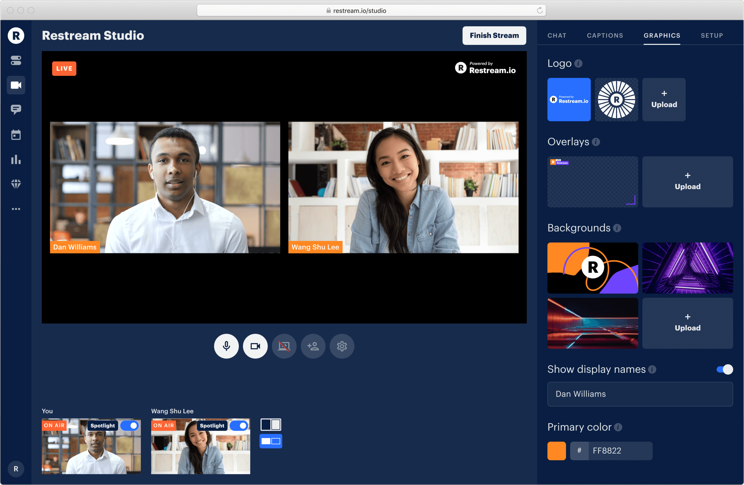This screenshot has width=744, height=485.
Task: Toggle Spotlight switch for Wang Shu Lee
Action: pyautogui.click(x=239, y=425)
